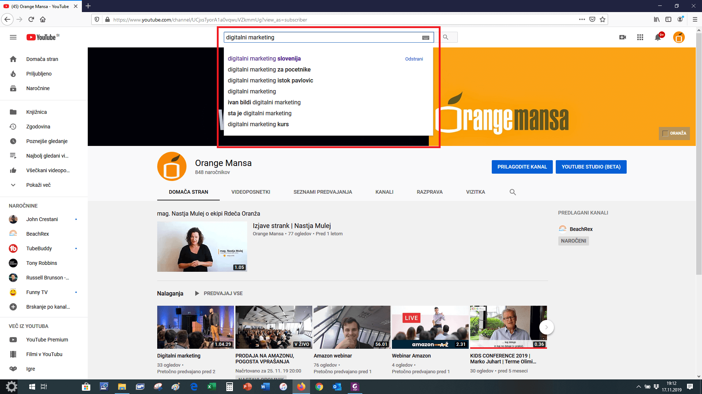Select 'digitalni marketing za pocetnike' suggestion
This screenshot has height=394, width=702.
click(x=269, y=69)
